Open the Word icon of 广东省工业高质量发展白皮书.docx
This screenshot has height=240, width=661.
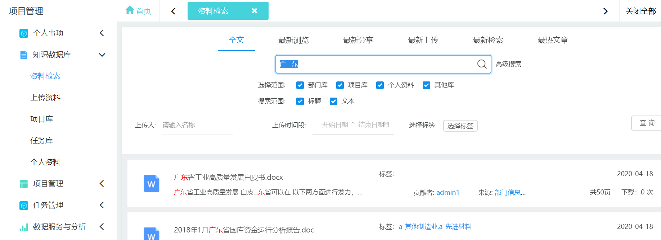tap(151, 183)
